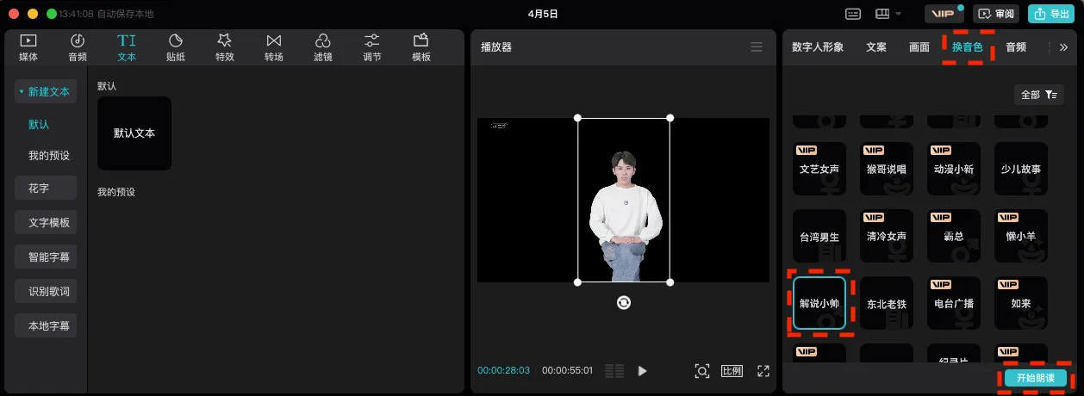Open the 识别歌词 category

tap(46, 292)
